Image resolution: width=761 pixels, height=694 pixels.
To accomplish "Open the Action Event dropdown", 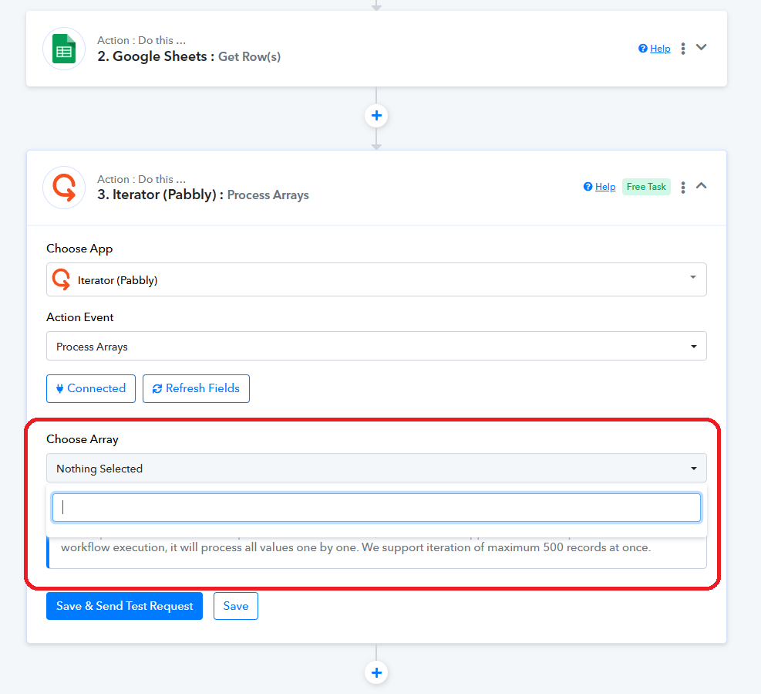I will click(x=376, y=347).
